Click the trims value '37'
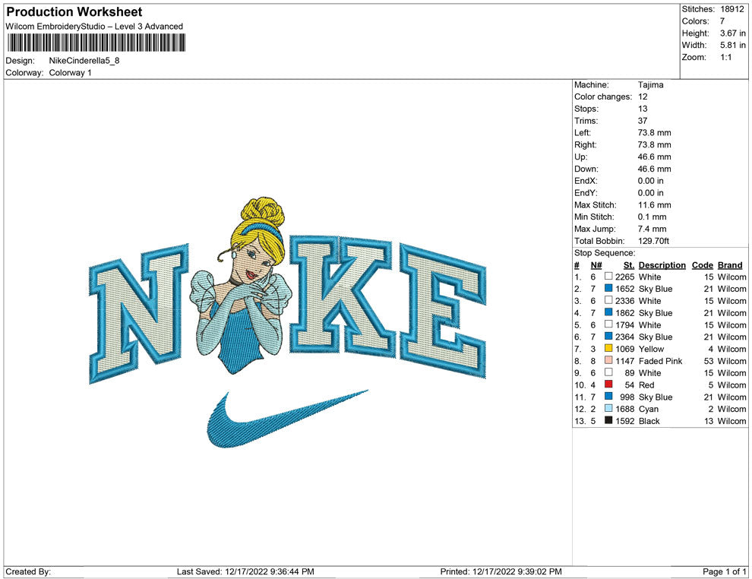Image resolution: width=752 pixels, height=579 pixels. click(643, 120)
